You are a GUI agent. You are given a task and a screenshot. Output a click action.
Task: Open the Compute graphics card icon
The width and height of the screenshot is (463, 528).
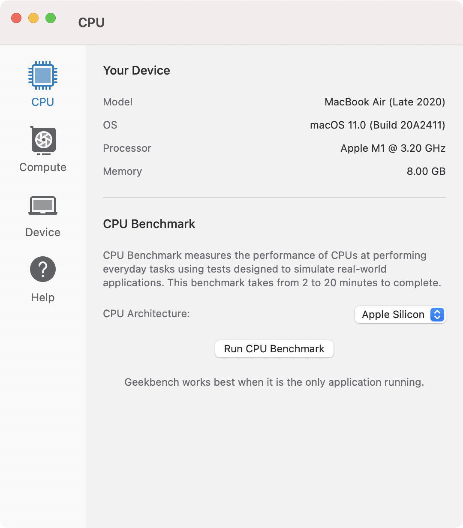click(x=43, y=141)
